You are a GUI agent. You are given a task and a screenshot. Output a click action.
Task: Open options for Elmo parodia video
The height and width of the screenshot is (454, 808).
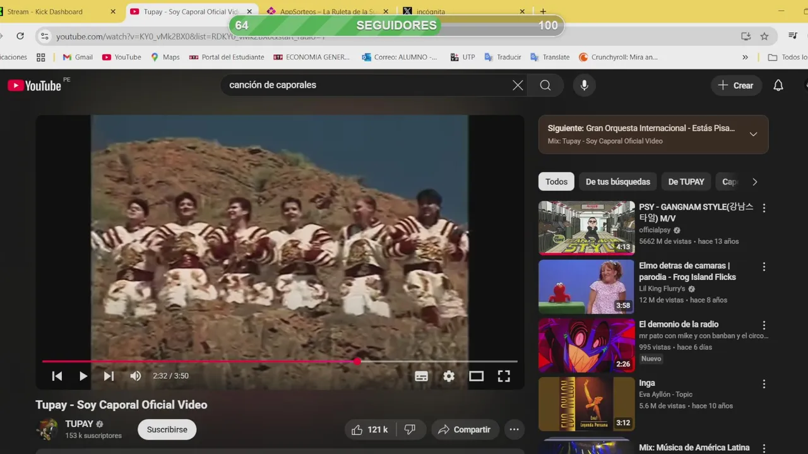[764, 267]
